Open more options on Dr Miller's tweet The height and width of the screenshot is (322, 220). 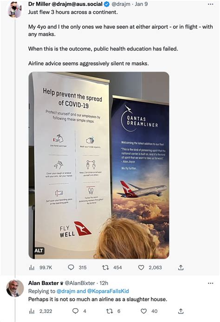tap(211, 4)
